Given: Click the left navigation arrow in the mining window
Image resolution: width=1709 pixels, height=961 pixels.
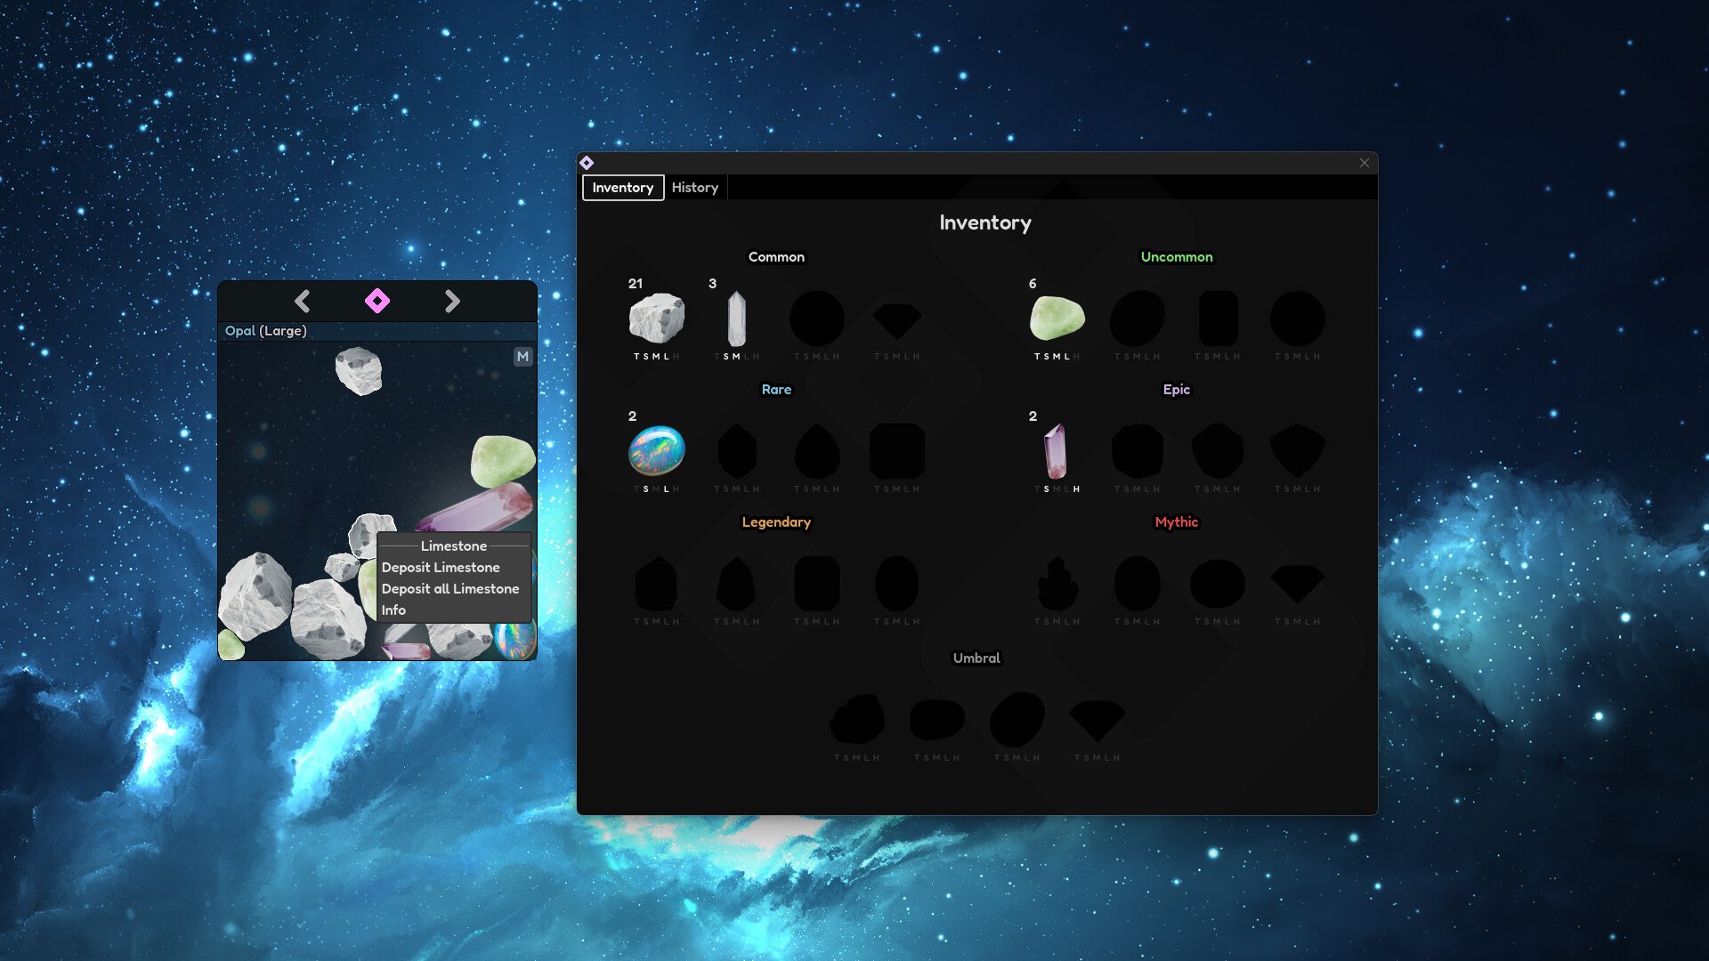Looking at the screenshot, I should pos(303,301).
